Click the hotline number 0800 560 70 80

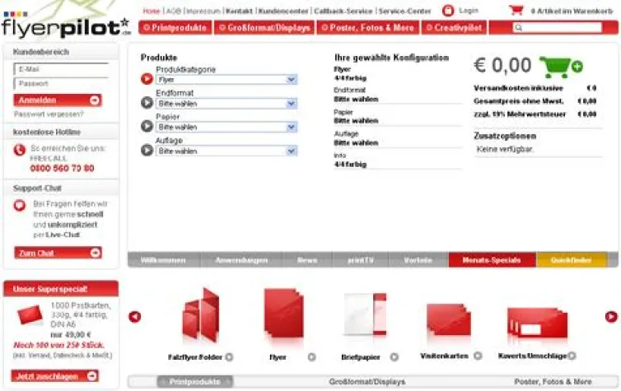(62, 168)
